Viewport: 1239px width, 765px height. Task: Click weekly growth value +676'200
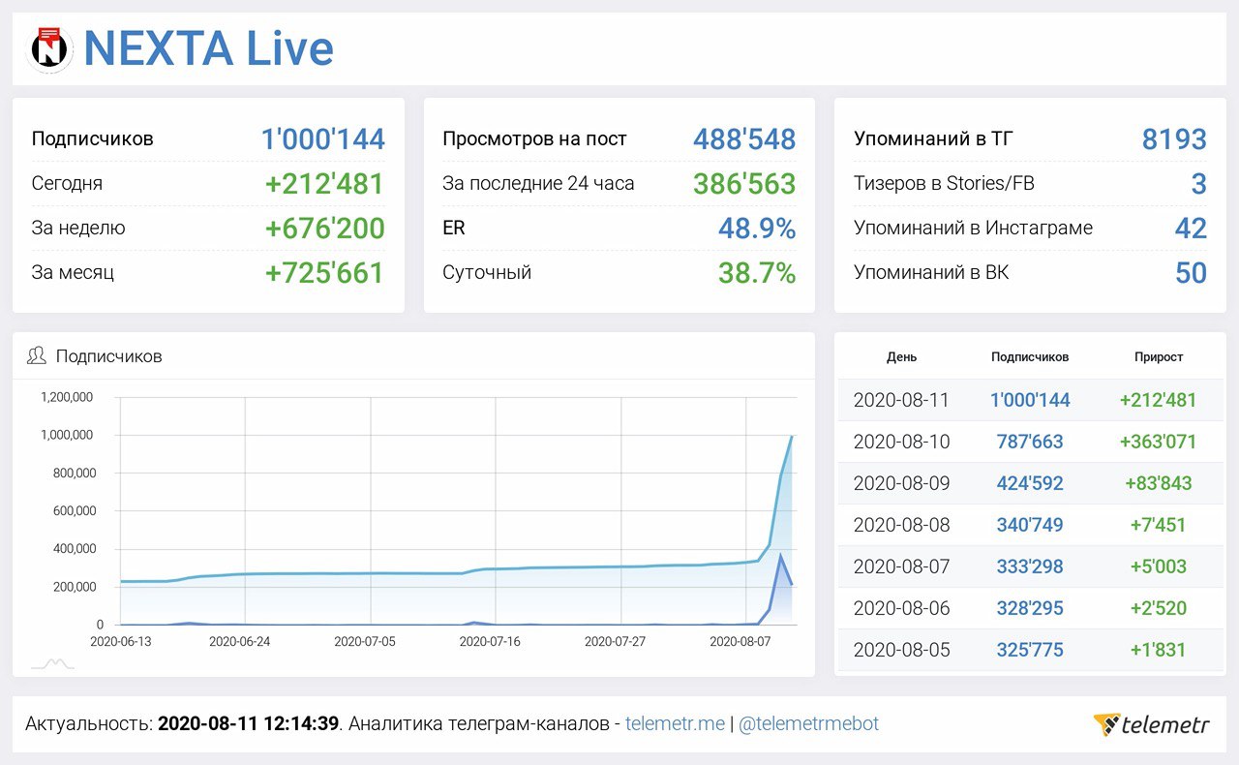[325, 228]
